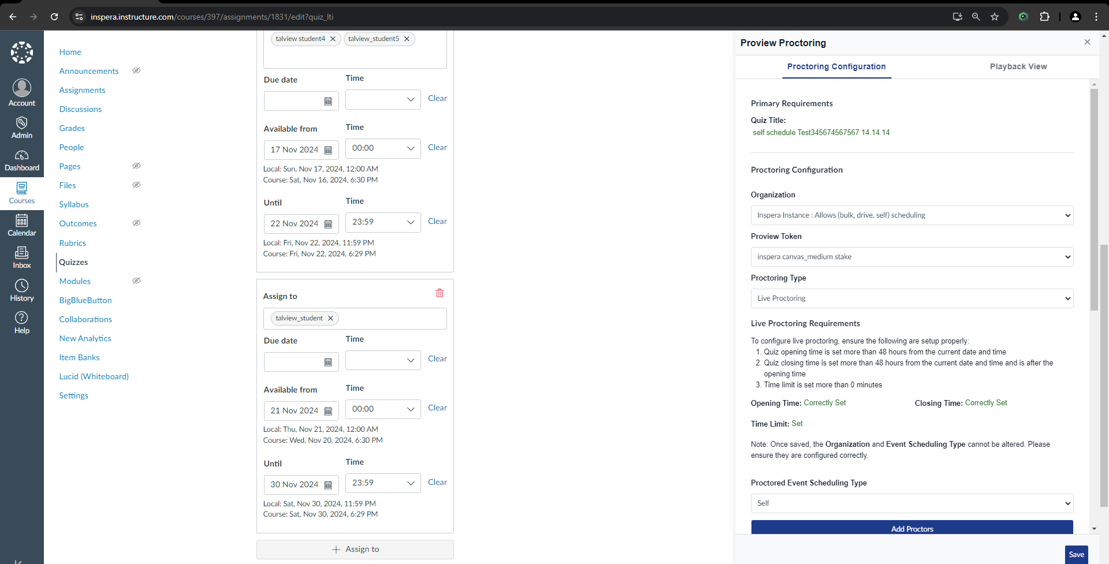Click the + Assign to button
This screenshot has height=564, width=1109.
pos(355,550)
